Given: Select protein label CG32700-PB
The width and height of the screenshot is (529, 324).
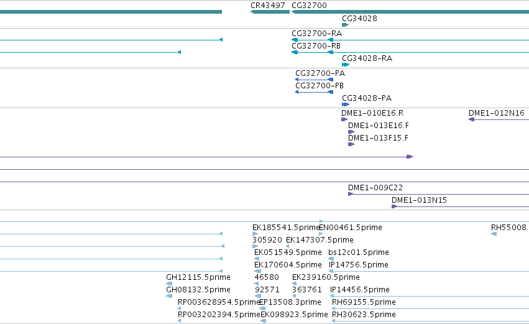Looking at the screenshot, I should (x=320, y=86).
